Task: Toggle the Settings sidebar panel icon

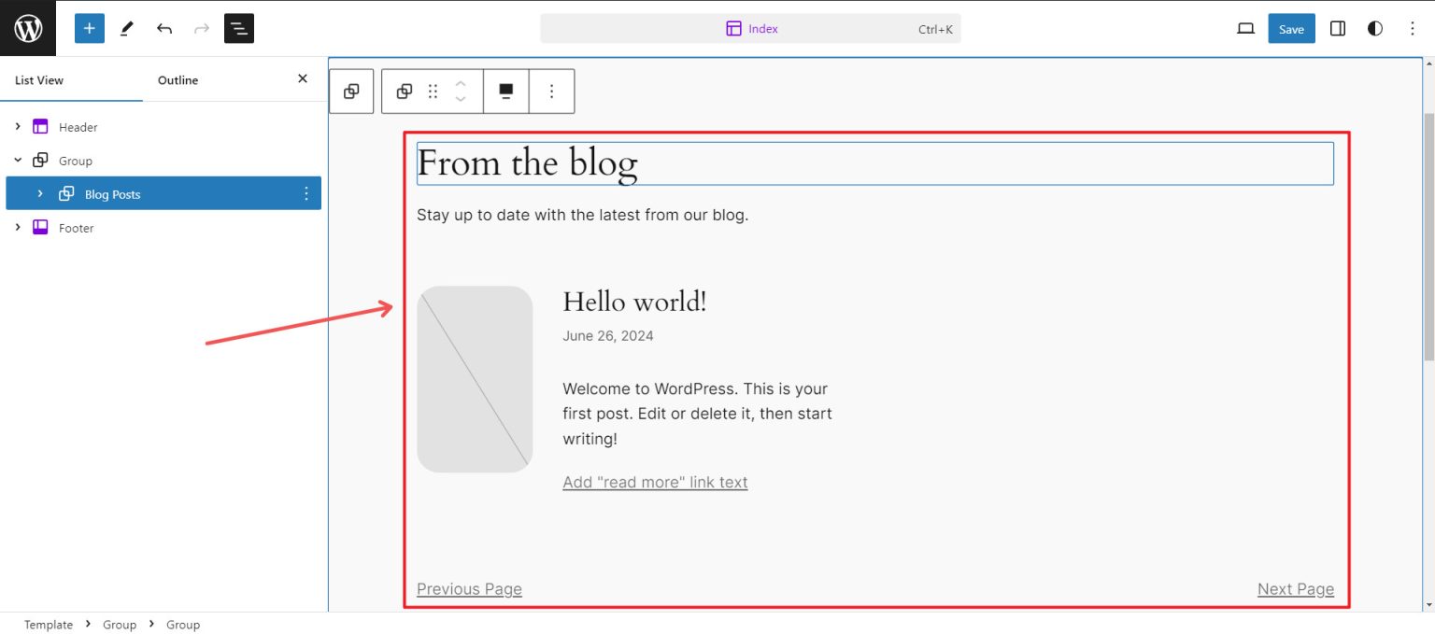Action: point(1337,29)
